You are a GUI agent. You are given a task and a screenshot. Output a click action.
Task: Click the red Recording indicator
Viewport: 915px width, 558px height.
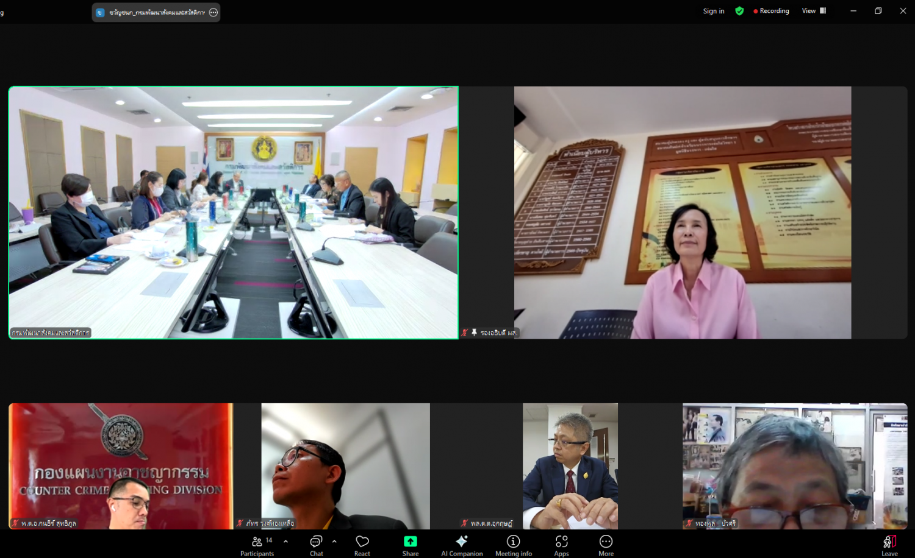[x=772, y=11]
